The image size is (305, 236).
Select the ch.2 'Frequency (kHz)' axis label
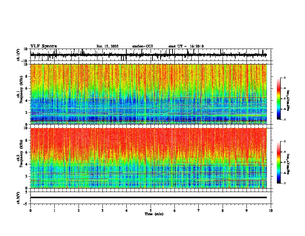[x=21, y=153]
